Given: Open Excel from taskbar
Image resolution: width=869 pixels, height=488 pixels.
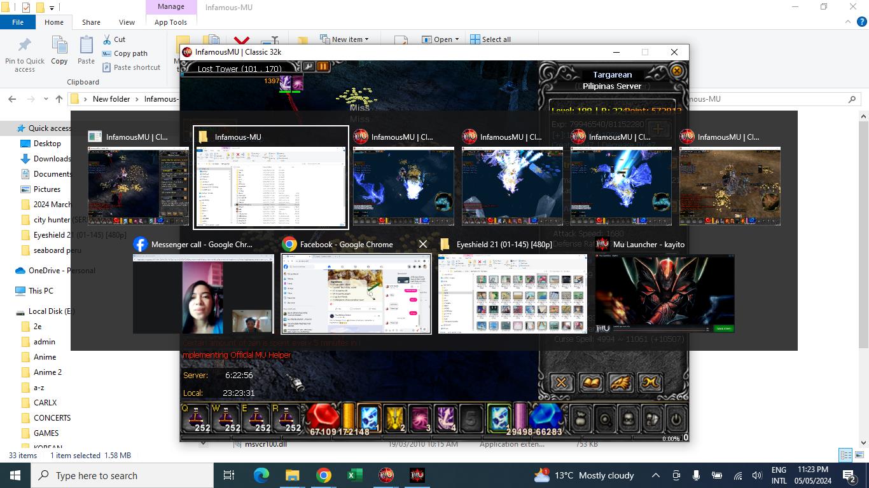Looking at the screenshot, I should pyautogui.click(x=354, y=475).
